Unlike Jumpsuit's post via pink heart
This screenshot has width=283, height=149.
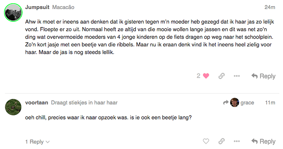pyautogui.click(x=206, y=76)
